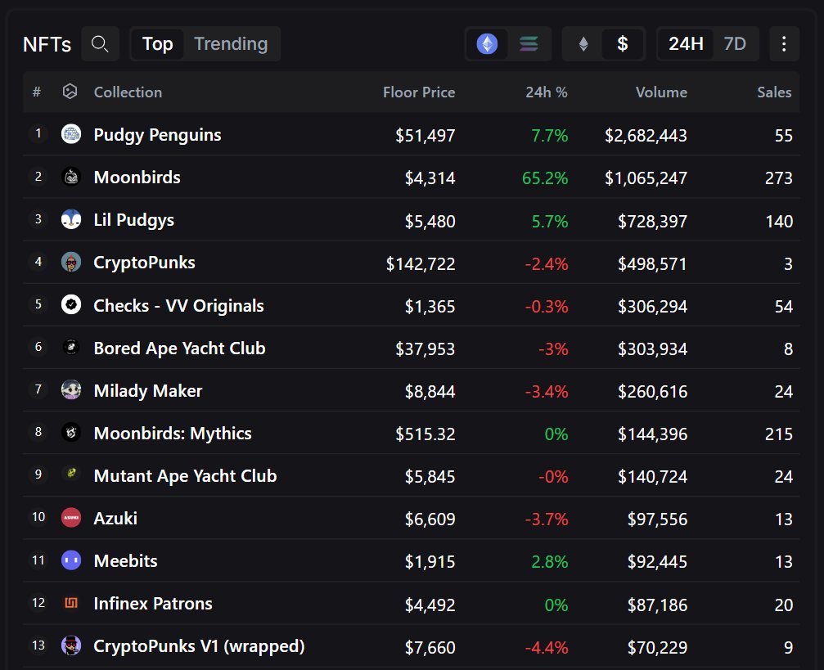Click the Azuki red avatar icon
This screenshot has width=824, height=670.
71,517
